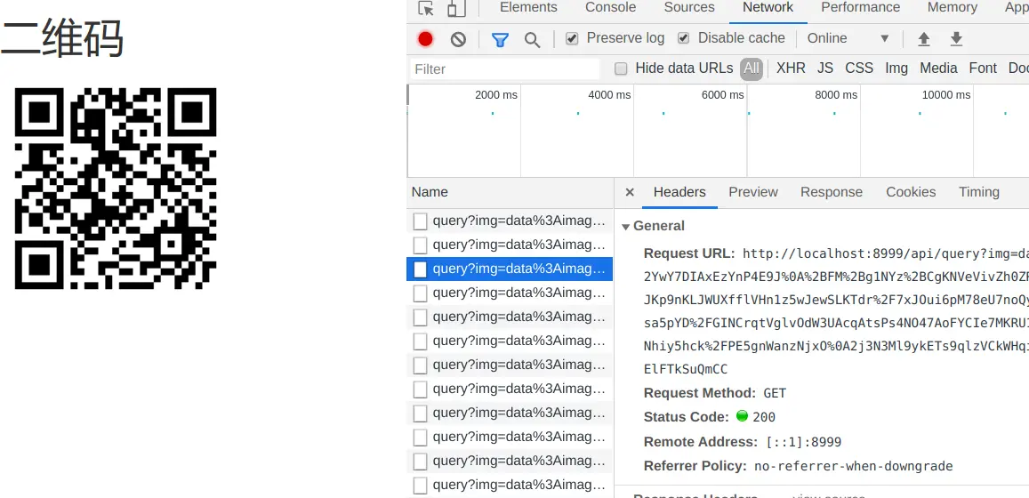Open the Online throttling dropdown
The height and width of the screenshot is (498, 1029).
pyautogui.click(x=848, y=39)
